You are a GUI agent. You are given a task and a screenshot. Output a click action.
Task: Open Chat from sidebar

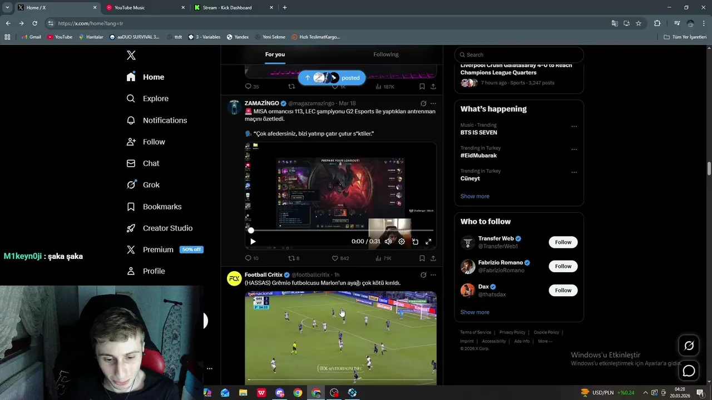coord(143,163)
